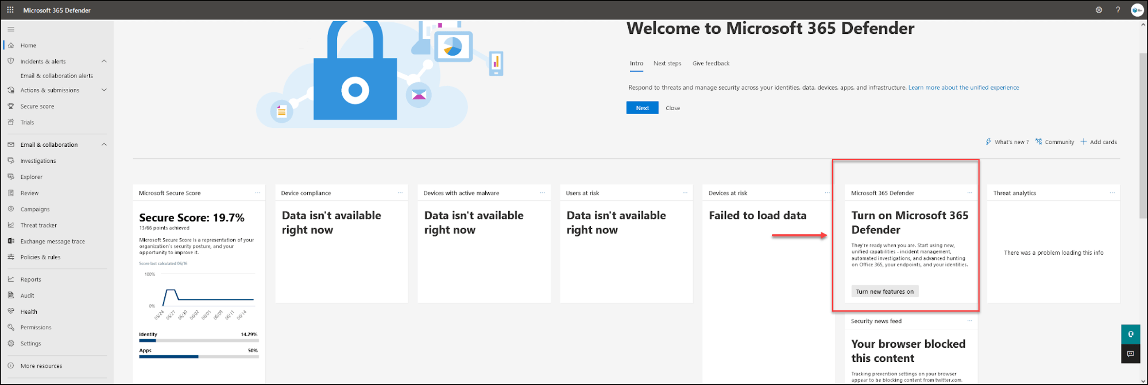1148x385 pixels.
Task: Open the teal help widget button
Action: coord(1130,334)
